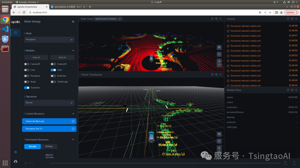
Task: Enable the Lane module switch
Action: click(x=27, y=70)
